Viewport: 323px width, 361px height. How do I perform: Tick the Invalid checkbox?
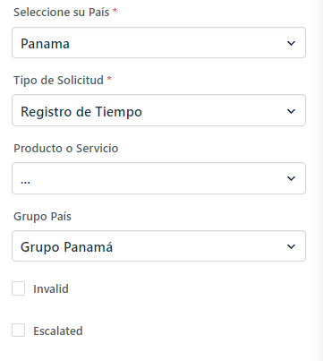[18, 288]
